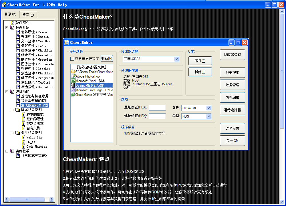Click the page icon for 组合控件：ComboBox
The height and width of the screenshot is (206, 286).
18,55
